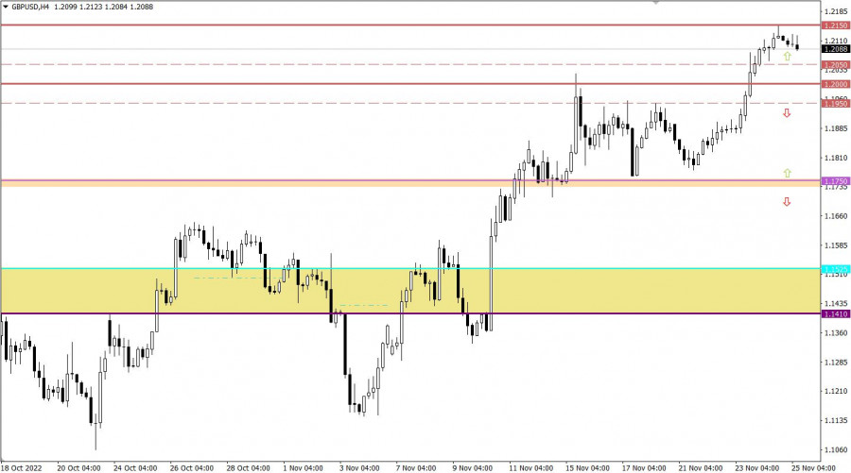This screenshot has width=851, height=473.
Task: Click the 3 Nov 04:00 time axis label
Action: [x=359, y=467]
